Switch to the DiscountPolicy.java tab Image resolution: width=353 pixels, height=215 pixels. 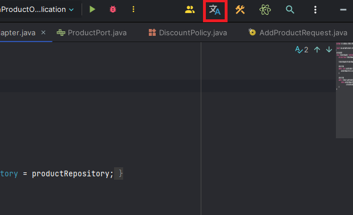pyautogui.click(x=187, y=33)
